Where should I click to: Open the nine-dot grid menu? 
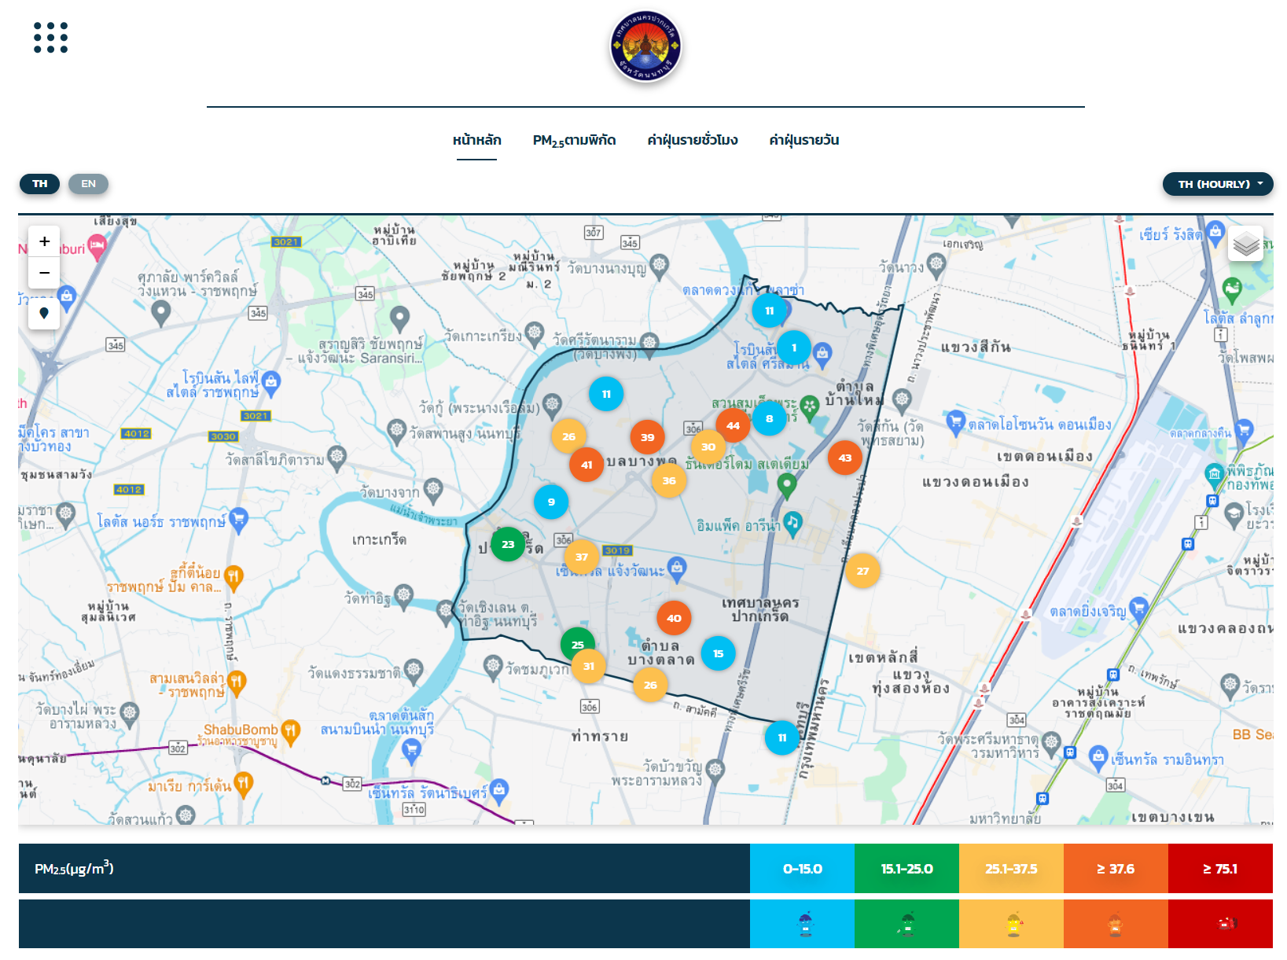[50, 38]
